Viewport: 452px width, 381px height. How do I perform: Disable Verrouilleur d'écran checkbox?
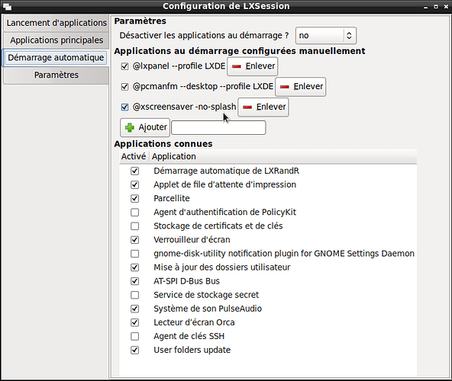coord(134,240)
